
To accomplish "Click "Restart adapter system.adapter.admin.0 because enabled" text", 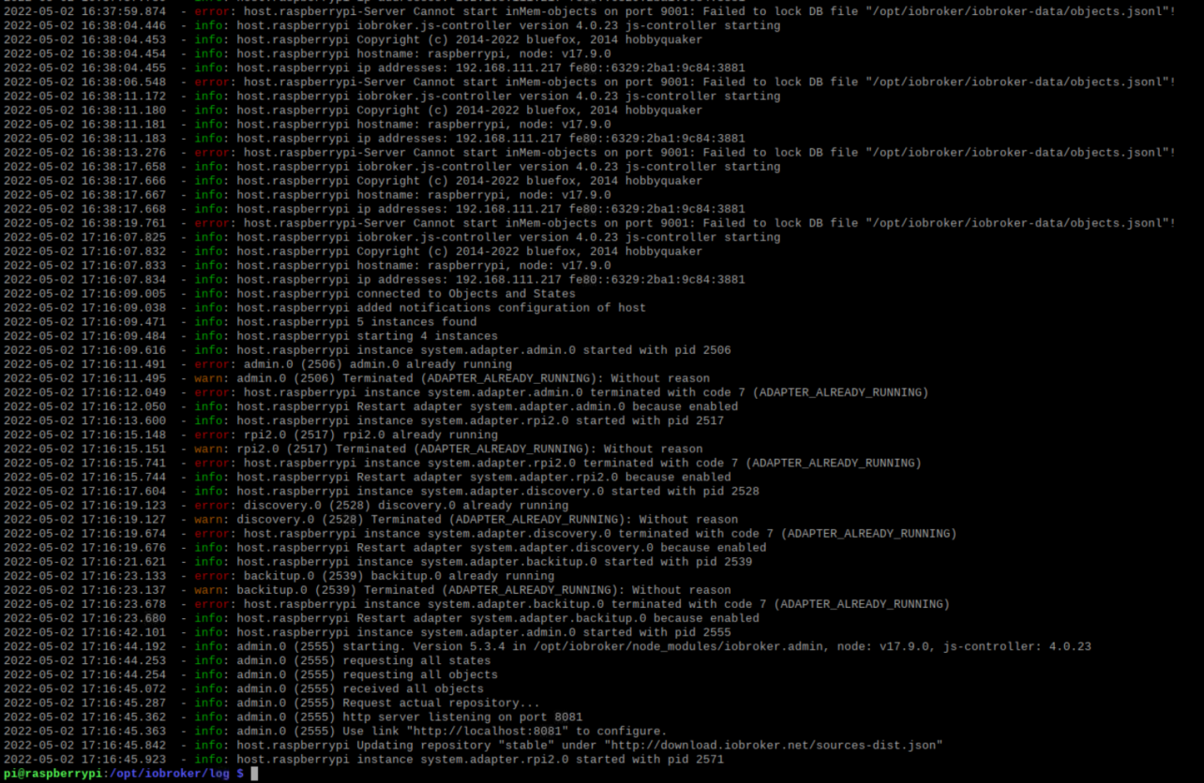I will (x=548, y=406).
